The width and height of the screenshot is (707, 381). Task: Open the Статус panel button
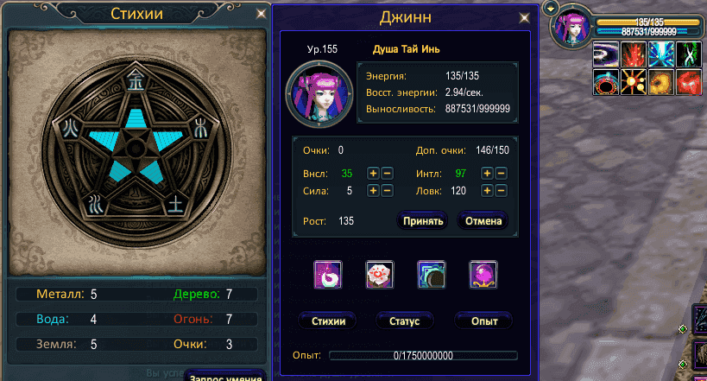click(x=405, y=321)
